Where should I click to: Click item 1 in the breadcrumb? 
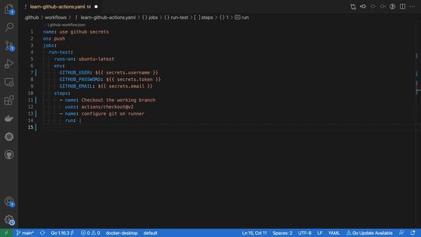coord(227,18)
